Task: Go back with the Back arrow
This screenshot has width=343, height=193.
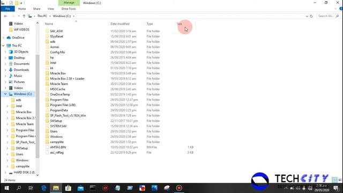Action: tap(5, 16)
